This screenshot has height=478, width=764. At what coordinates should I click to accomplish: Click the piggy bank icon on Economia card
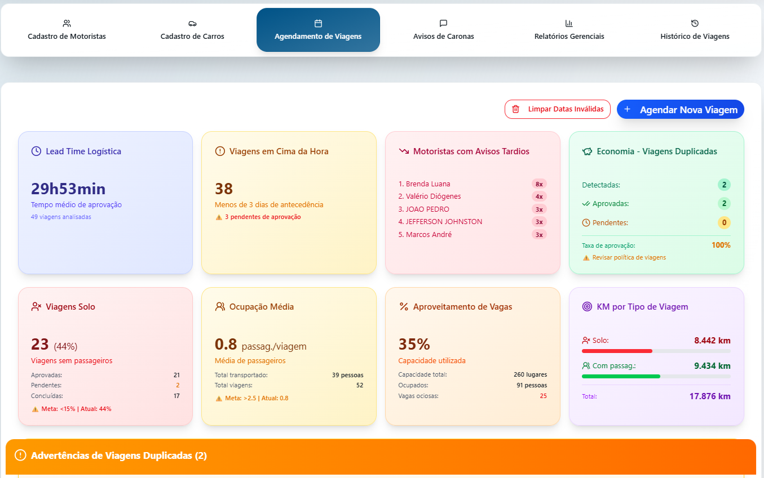tap(588, 151)
